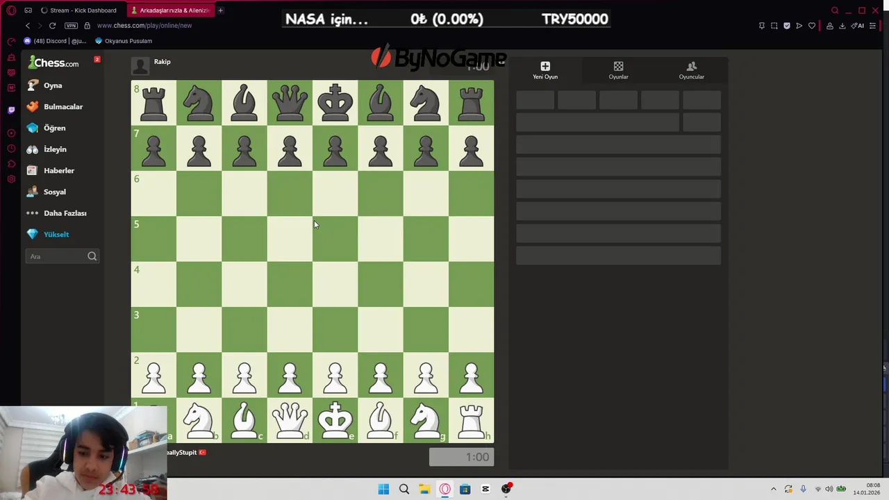Viewport: 889px width, 500px height.
Task: Open the Opera main menu logo
Action: pyautogui.click(x=11, y=10)
